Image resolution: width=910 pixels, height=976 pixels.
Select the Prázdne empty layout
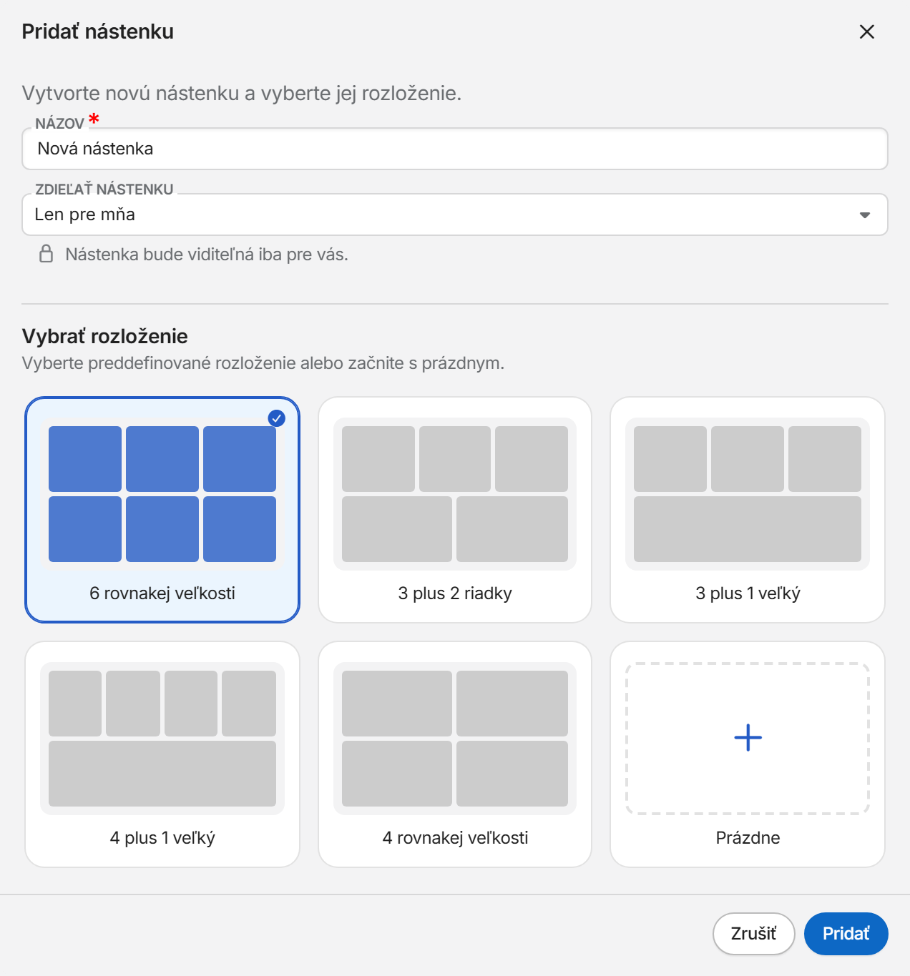coord(748,754)
